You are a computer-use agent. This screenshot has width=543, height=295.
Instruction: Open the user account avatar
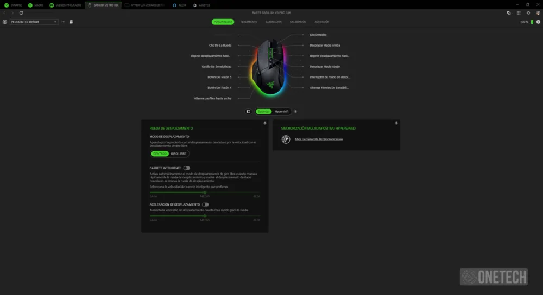pyautogui.click(x=538, y=13)
